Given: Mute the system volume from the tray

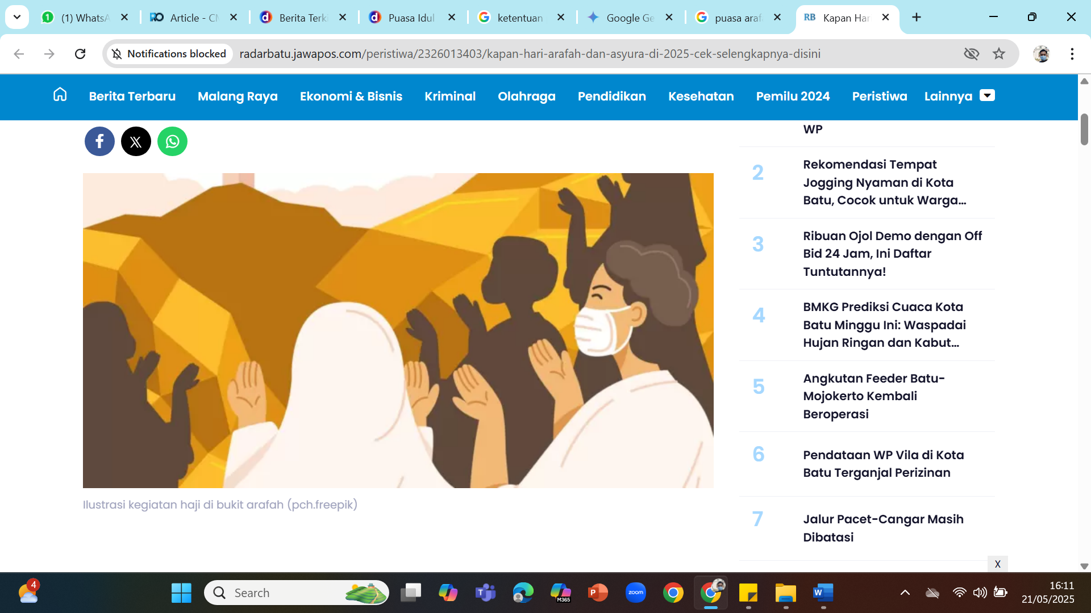Looking at the screenshot, I should tap(980, 592).
